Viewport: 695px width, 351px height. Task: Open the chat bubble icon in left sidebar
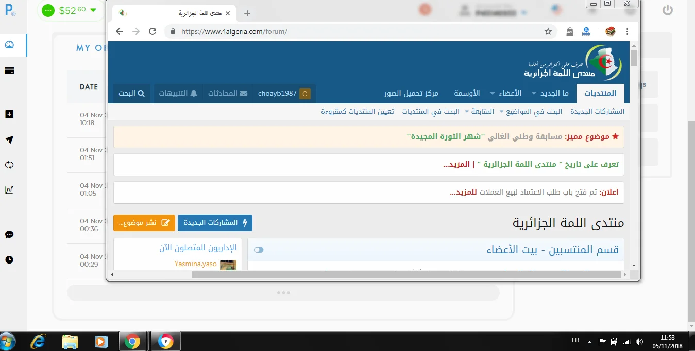pyautogui.click(x=9, y=235)
